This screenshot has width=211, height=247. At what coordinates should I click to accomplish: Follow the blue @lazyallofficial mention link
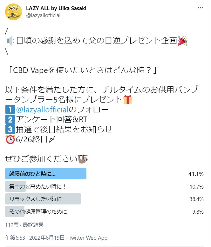(x=42, y=110)
